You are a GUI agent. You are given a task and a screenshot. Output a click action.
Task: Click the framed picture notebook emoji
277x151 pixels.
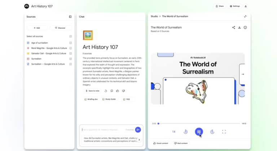click(x=88, y=35)
